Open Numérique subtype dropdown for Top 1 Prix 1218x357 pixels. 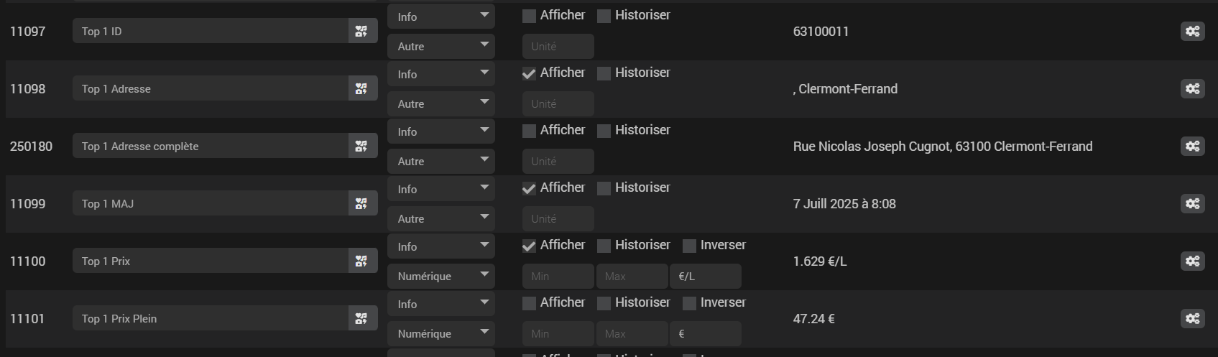(x=441, y=276)
